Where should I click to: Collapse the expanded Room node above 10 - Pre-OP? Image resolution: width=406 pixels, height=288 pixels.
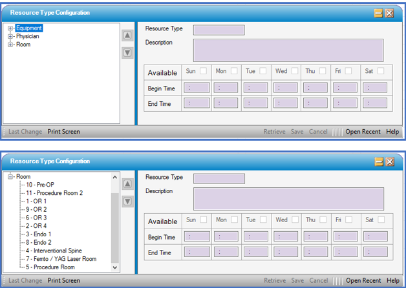tap(10, 177)
